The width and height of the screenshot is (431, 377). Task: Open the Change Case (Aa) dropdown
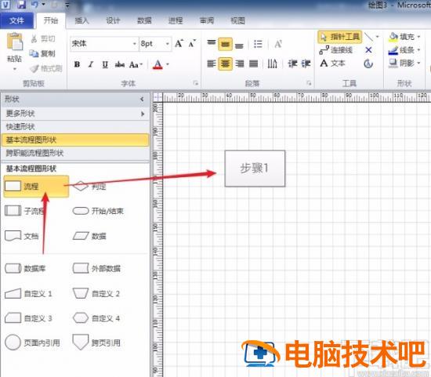136,64
